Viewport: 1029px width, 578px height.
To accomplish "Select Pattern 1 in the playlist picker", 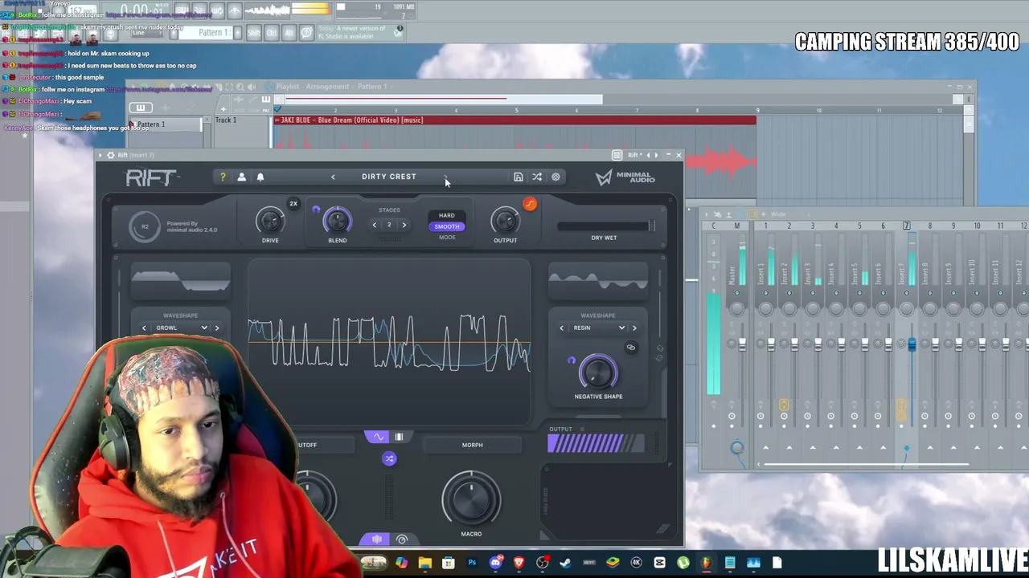I will (x=166, y=124).
